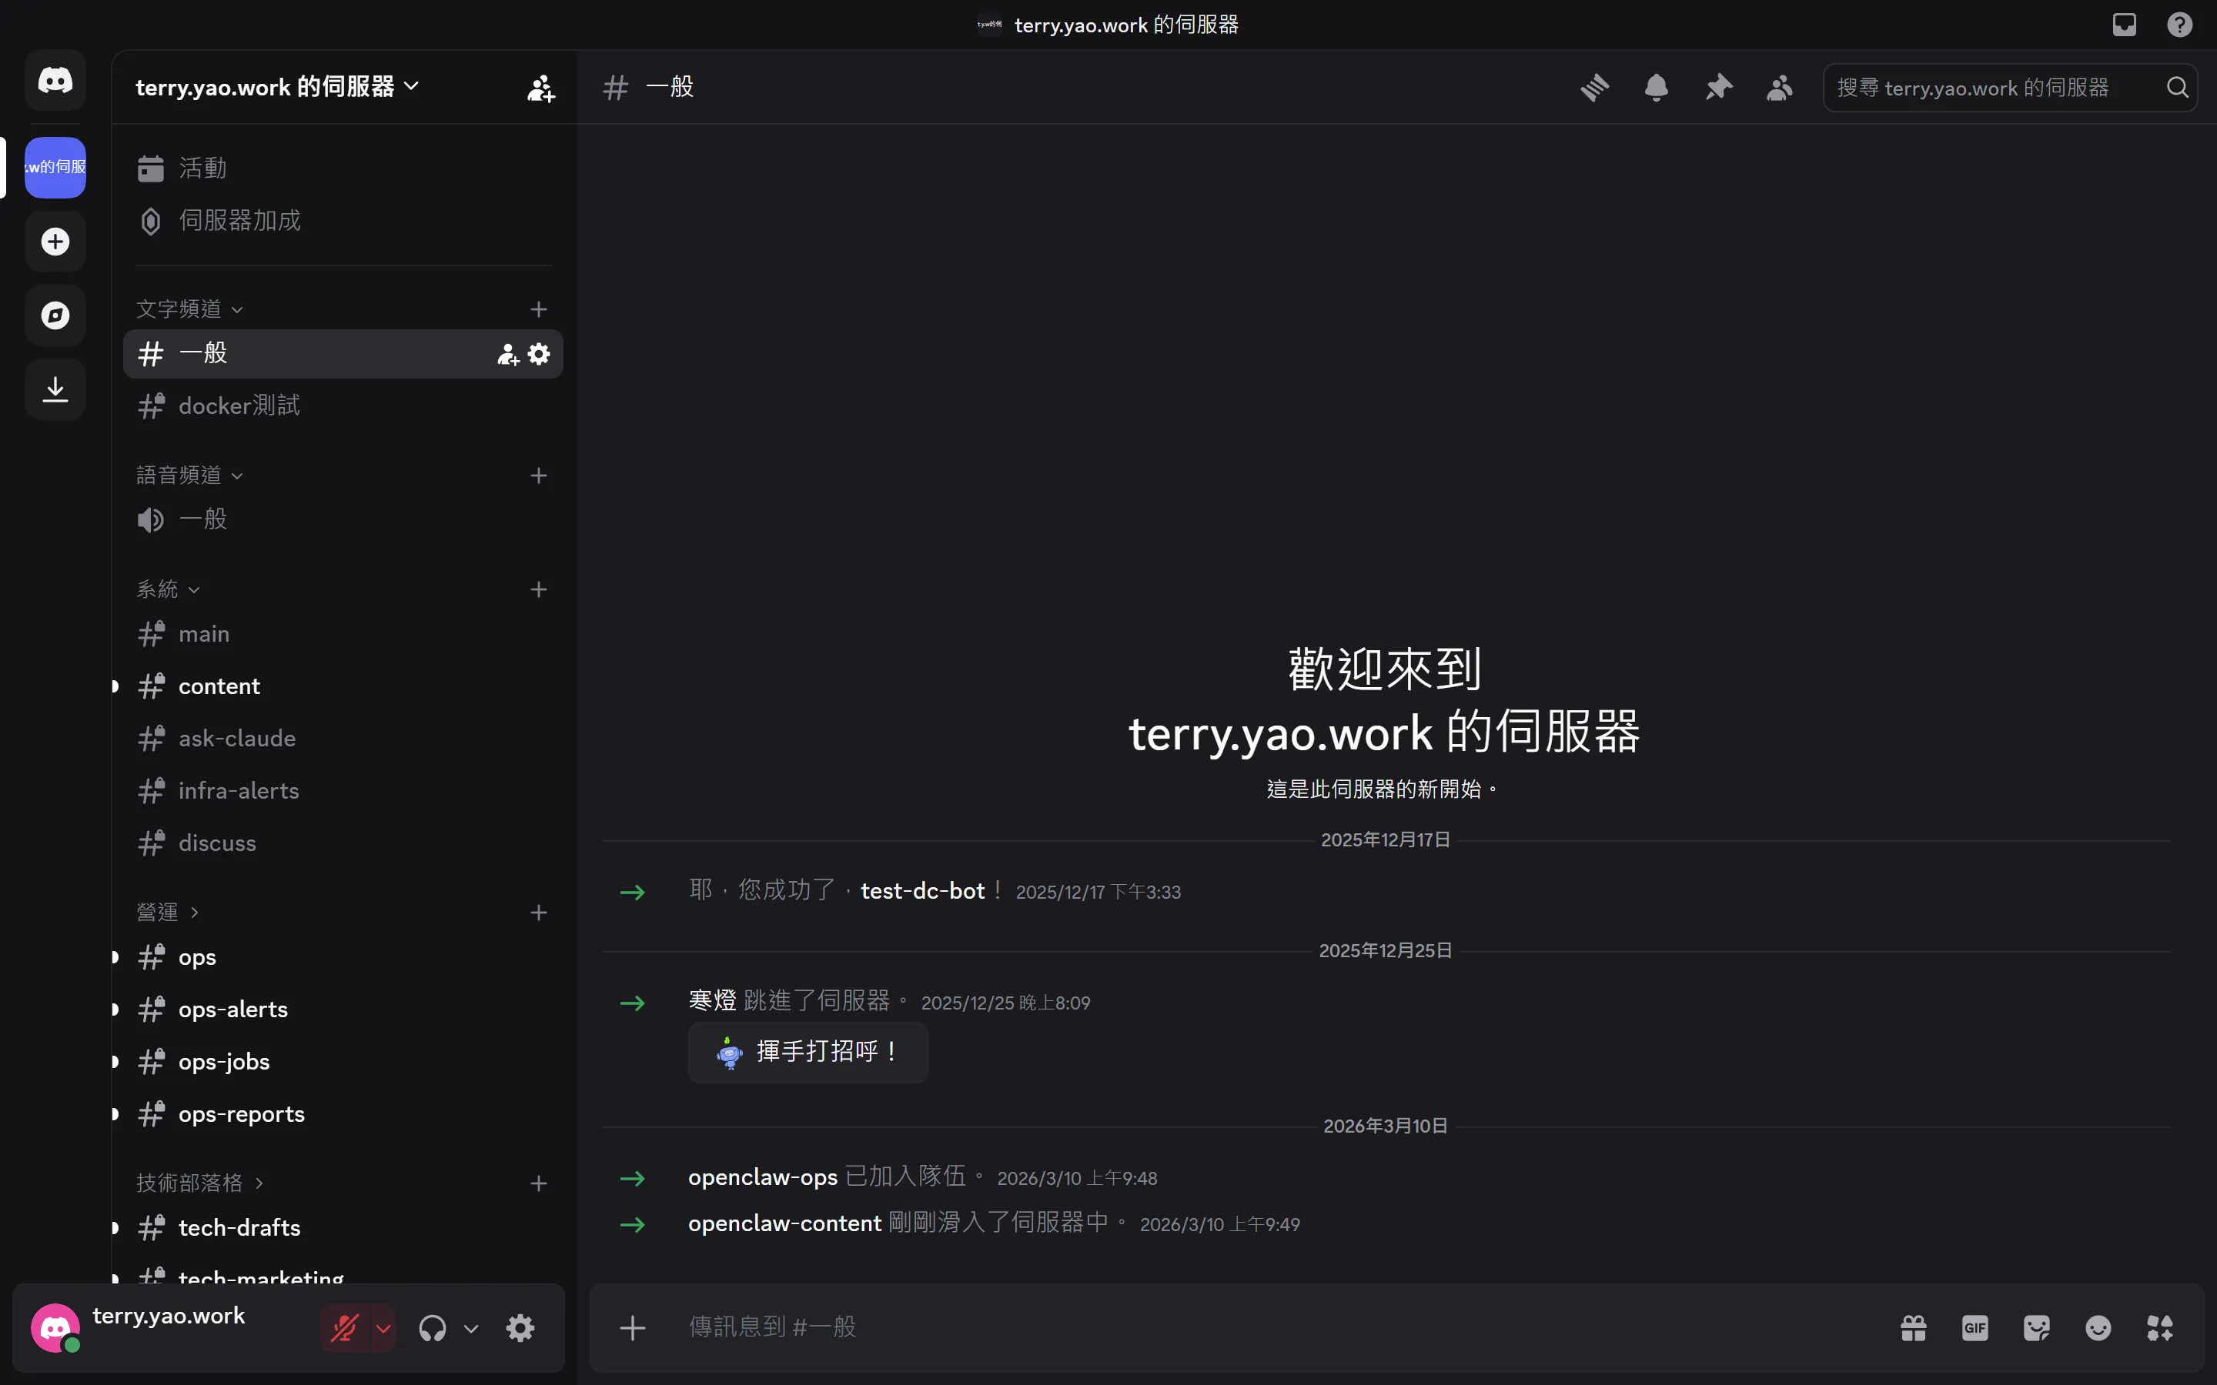Join the 一般 voice channel
2217x1385 pixels.
(x=343, y=520)
